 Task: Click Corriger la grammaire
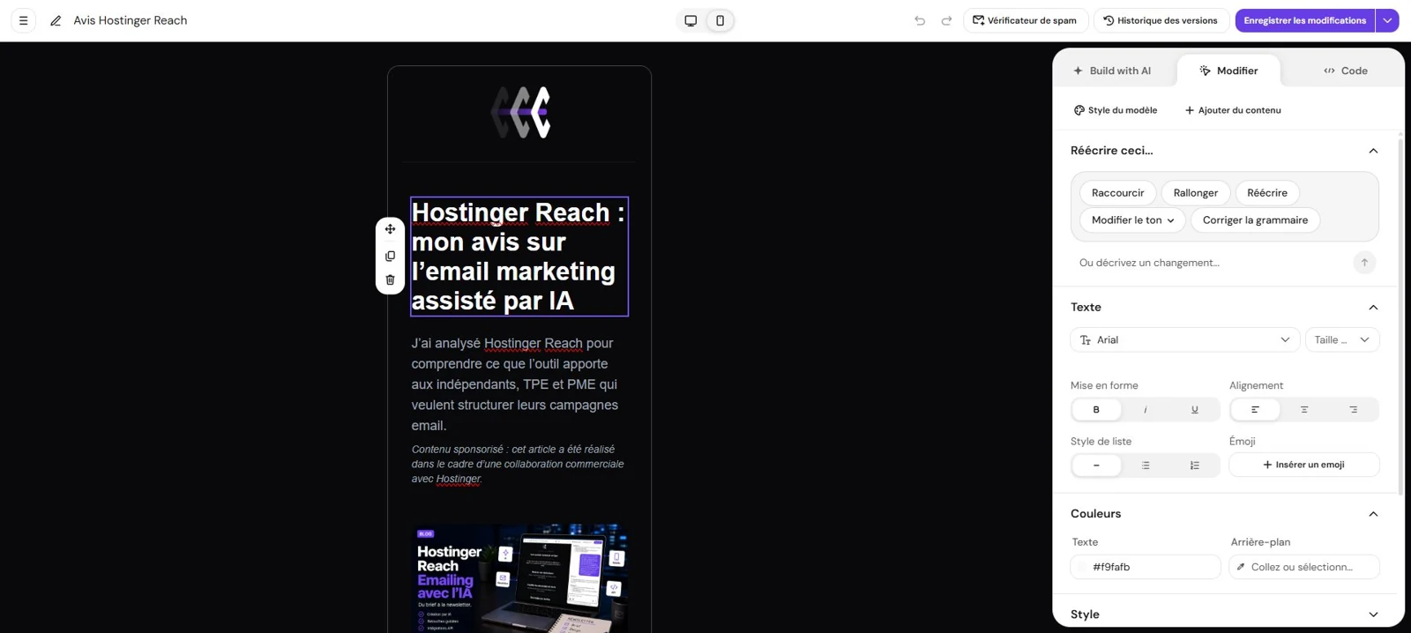click(x=1255, y=220)
